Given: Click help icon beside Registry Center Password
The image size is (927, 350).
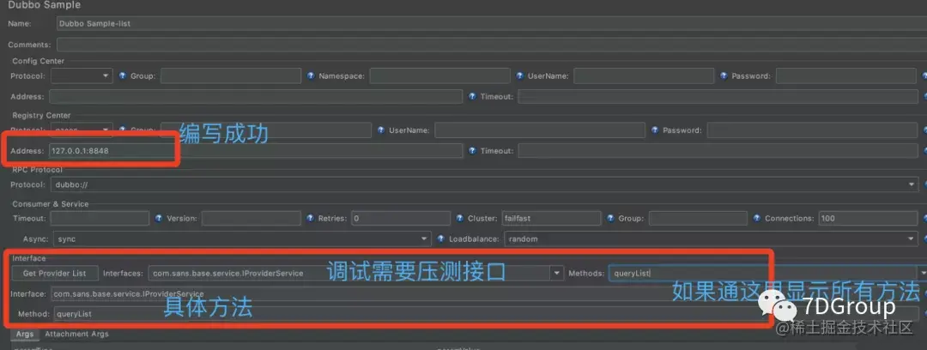Looking at the screenshot, I should pyautogui.click(x=655, y=130).
